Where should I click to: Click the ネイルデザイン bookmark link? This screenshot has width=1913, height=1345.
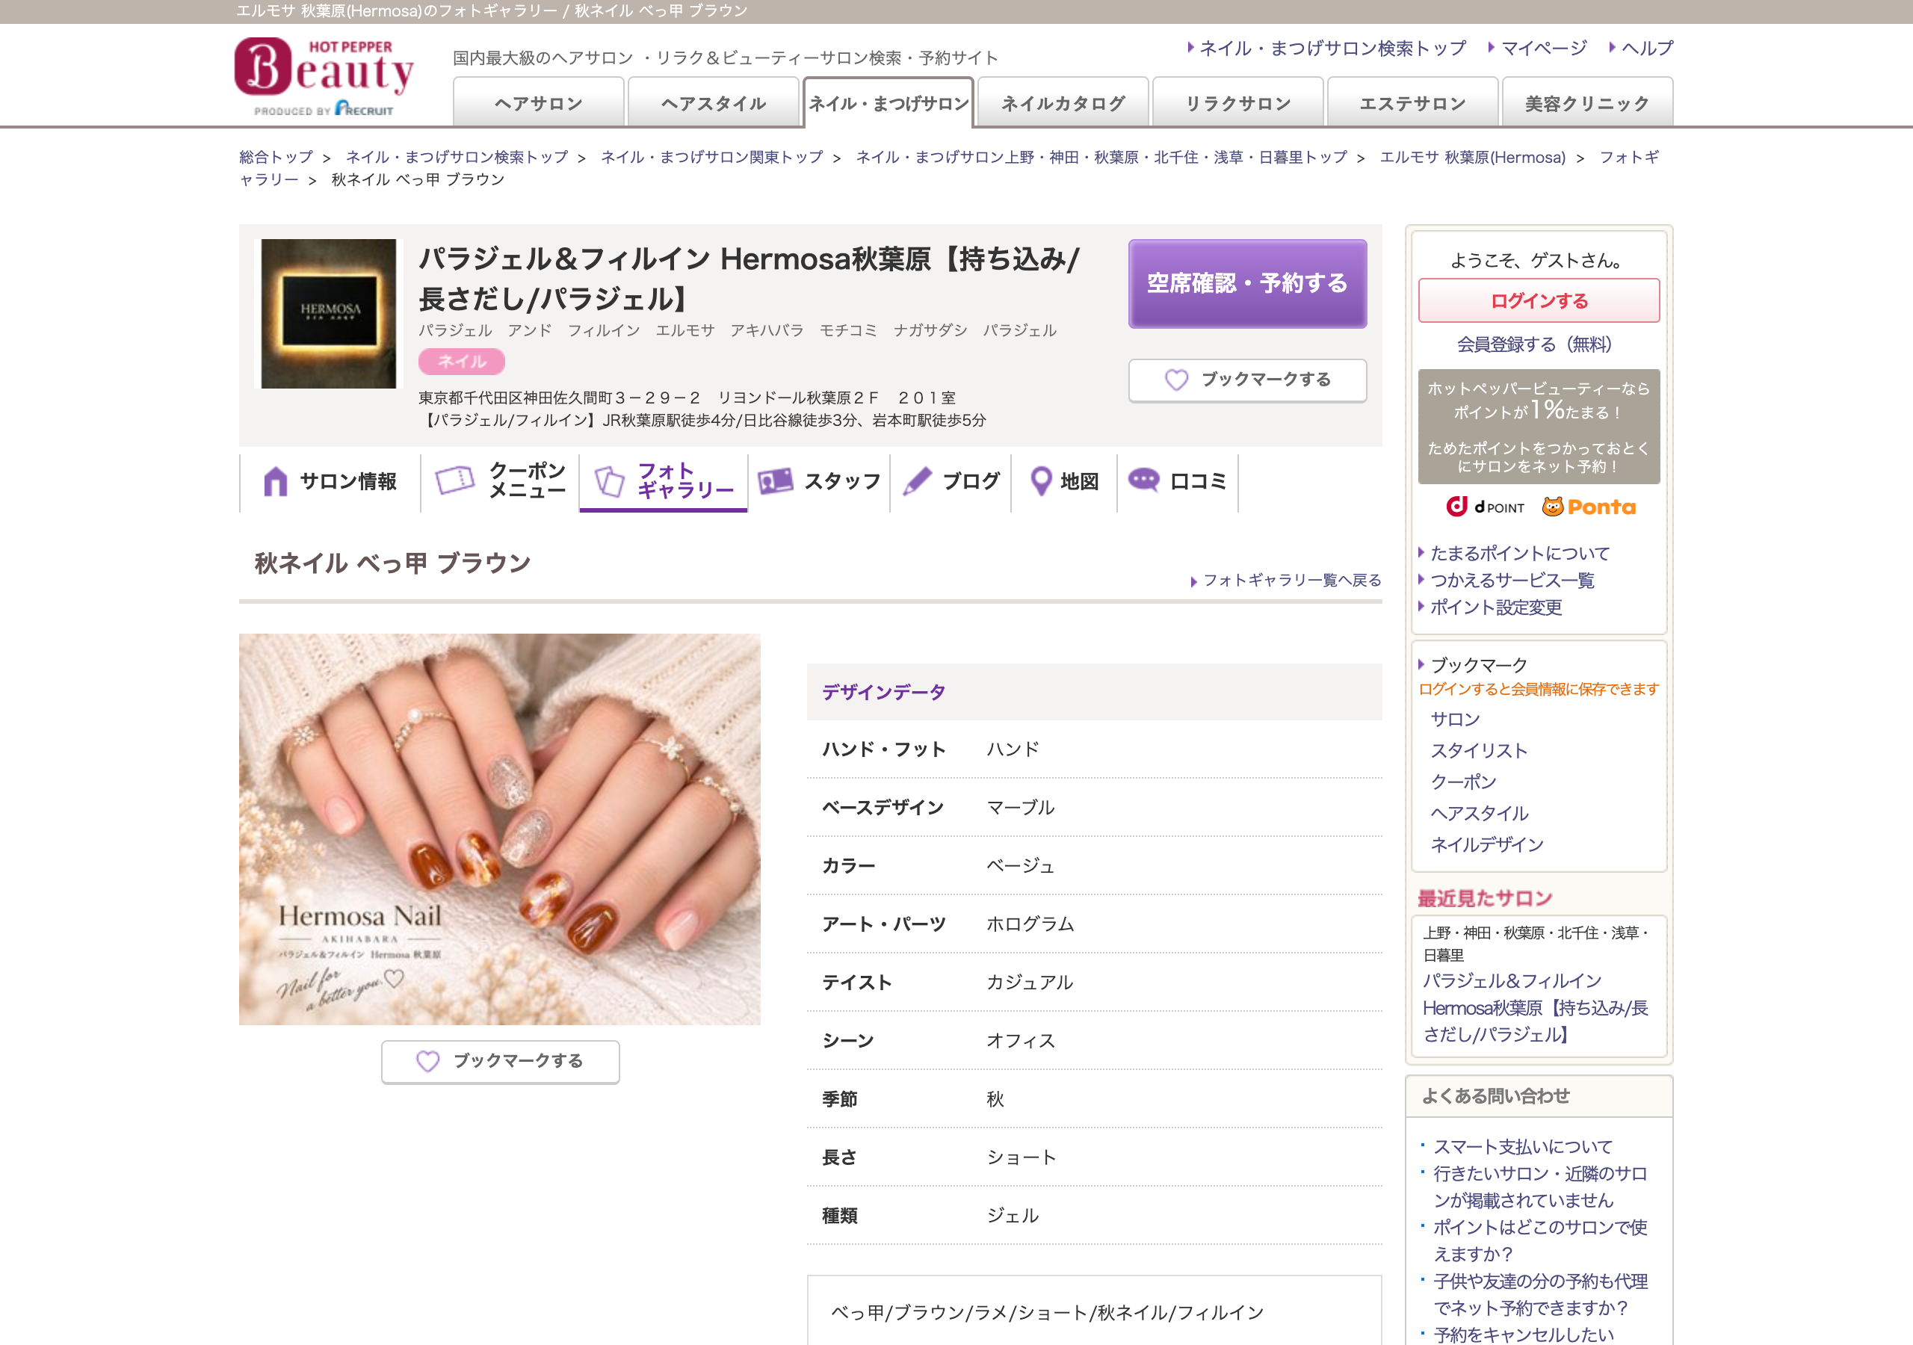click(x=1486, y=845)
